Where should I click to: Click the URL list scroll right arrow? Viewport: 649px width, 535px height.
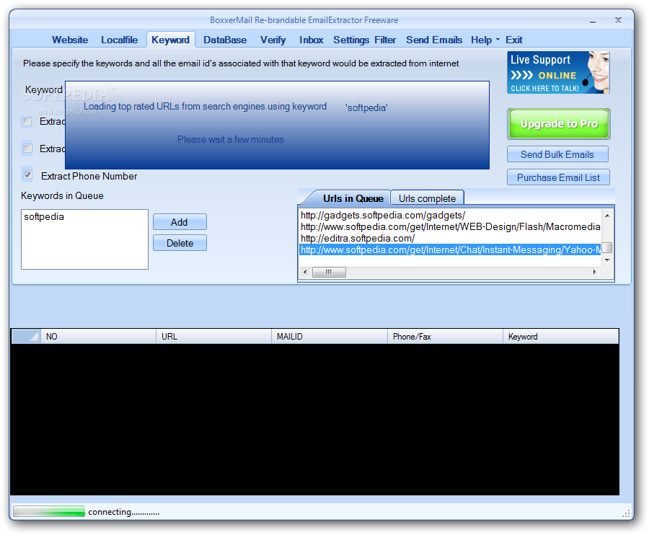click(595, 273)
